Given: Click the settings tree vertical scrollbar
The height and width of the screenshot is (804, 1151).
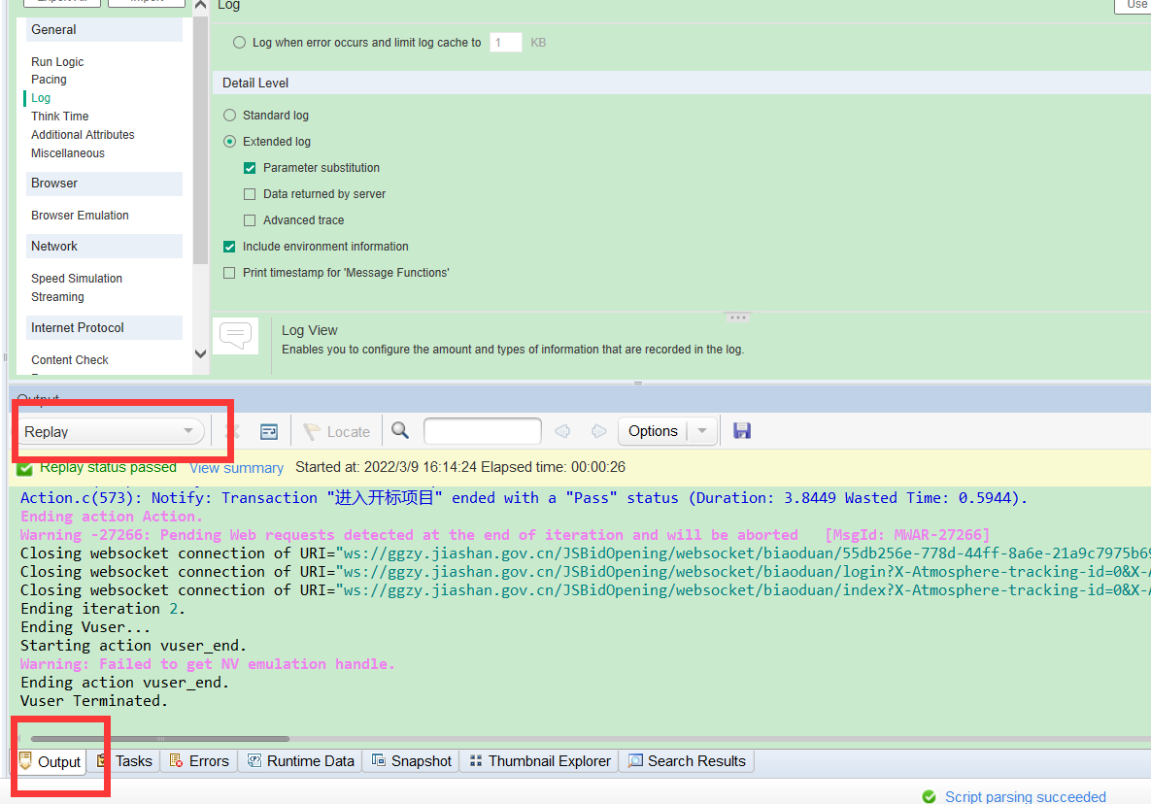Looking at the screenshot, I should [x=200, y=140].
